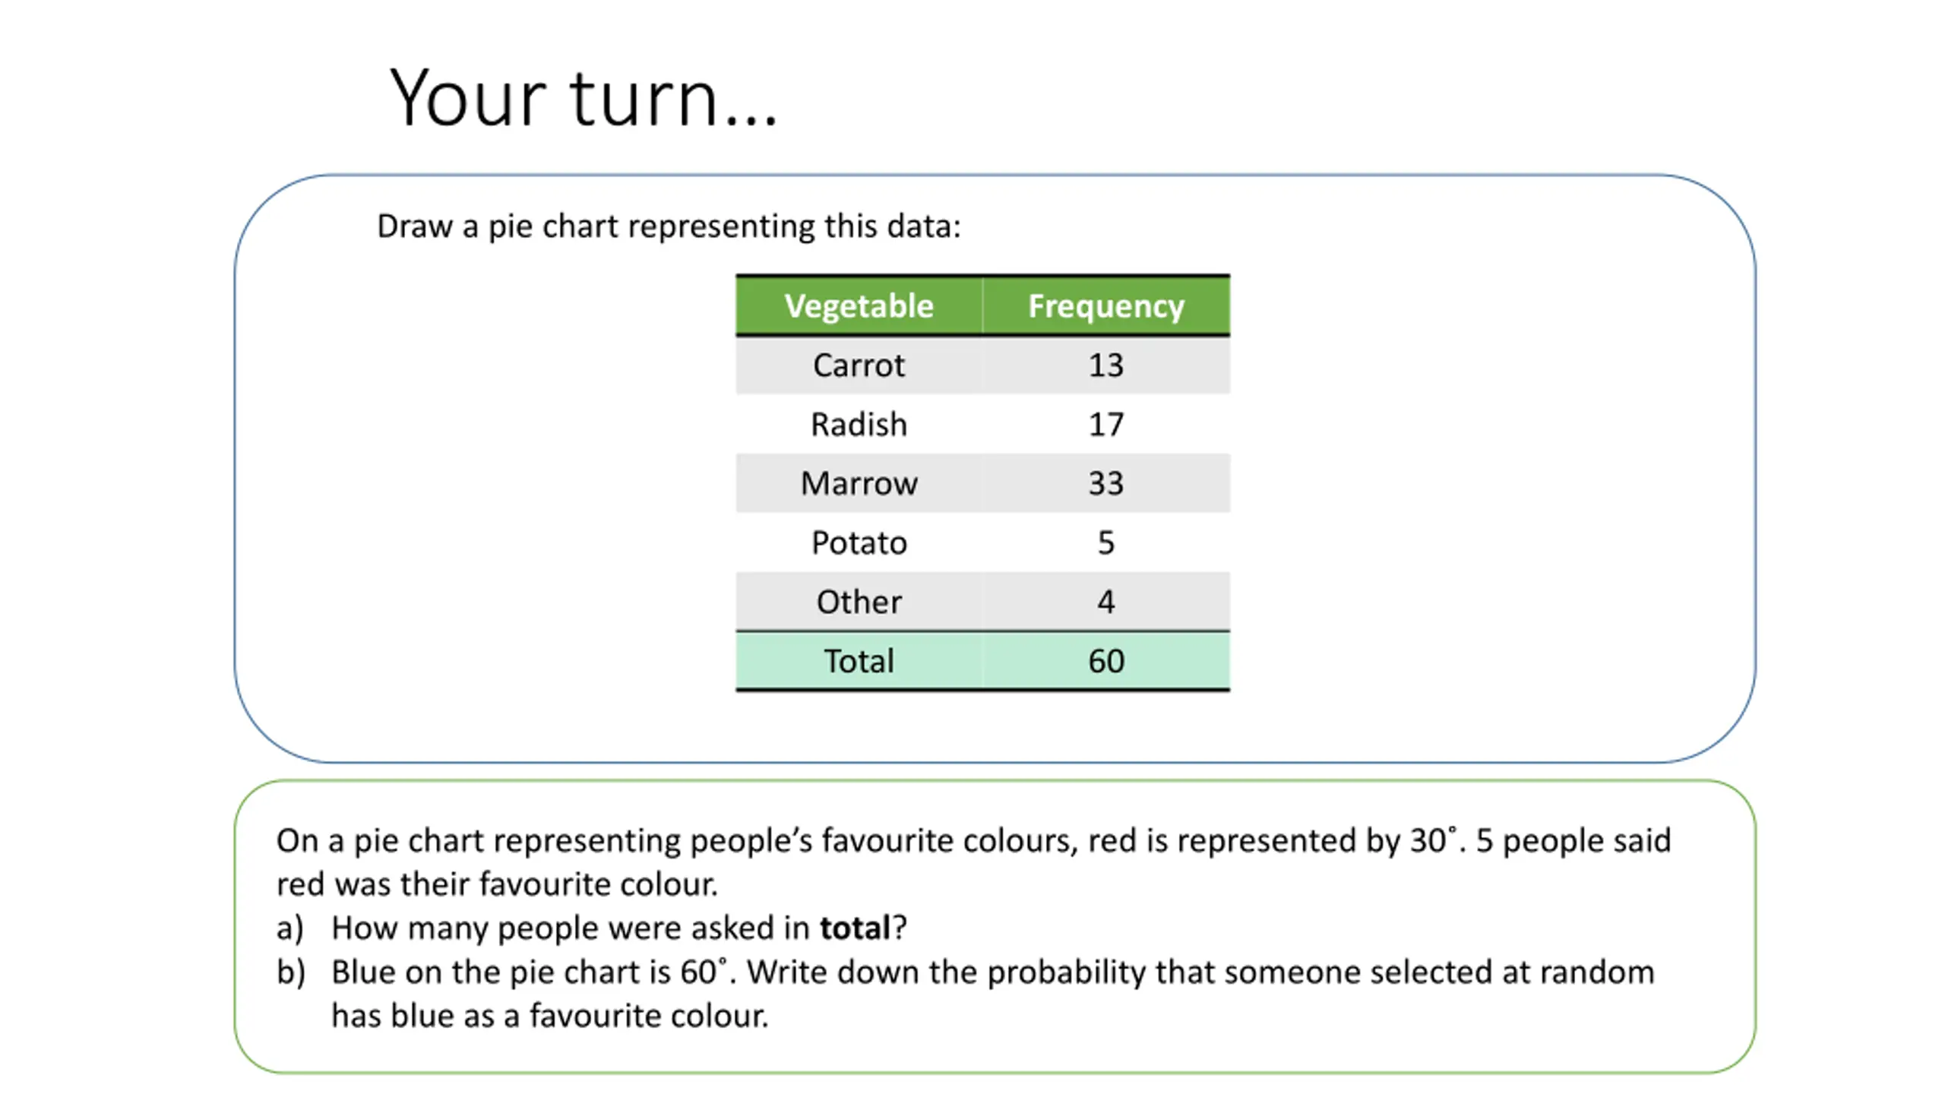Click frequency value 17 for Radish
Viewport: 1945px width, 1094px height.
pyautogui.click(x=1106, y=425)
